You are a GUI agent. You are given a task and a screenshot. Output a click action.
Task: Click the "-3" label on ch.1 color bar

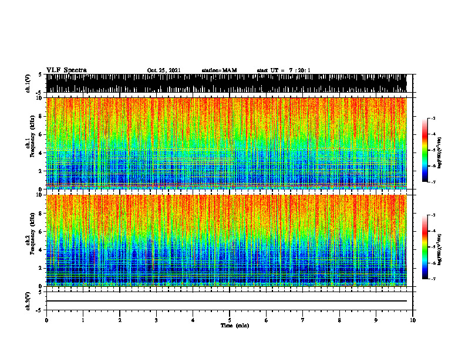point(433,118)
